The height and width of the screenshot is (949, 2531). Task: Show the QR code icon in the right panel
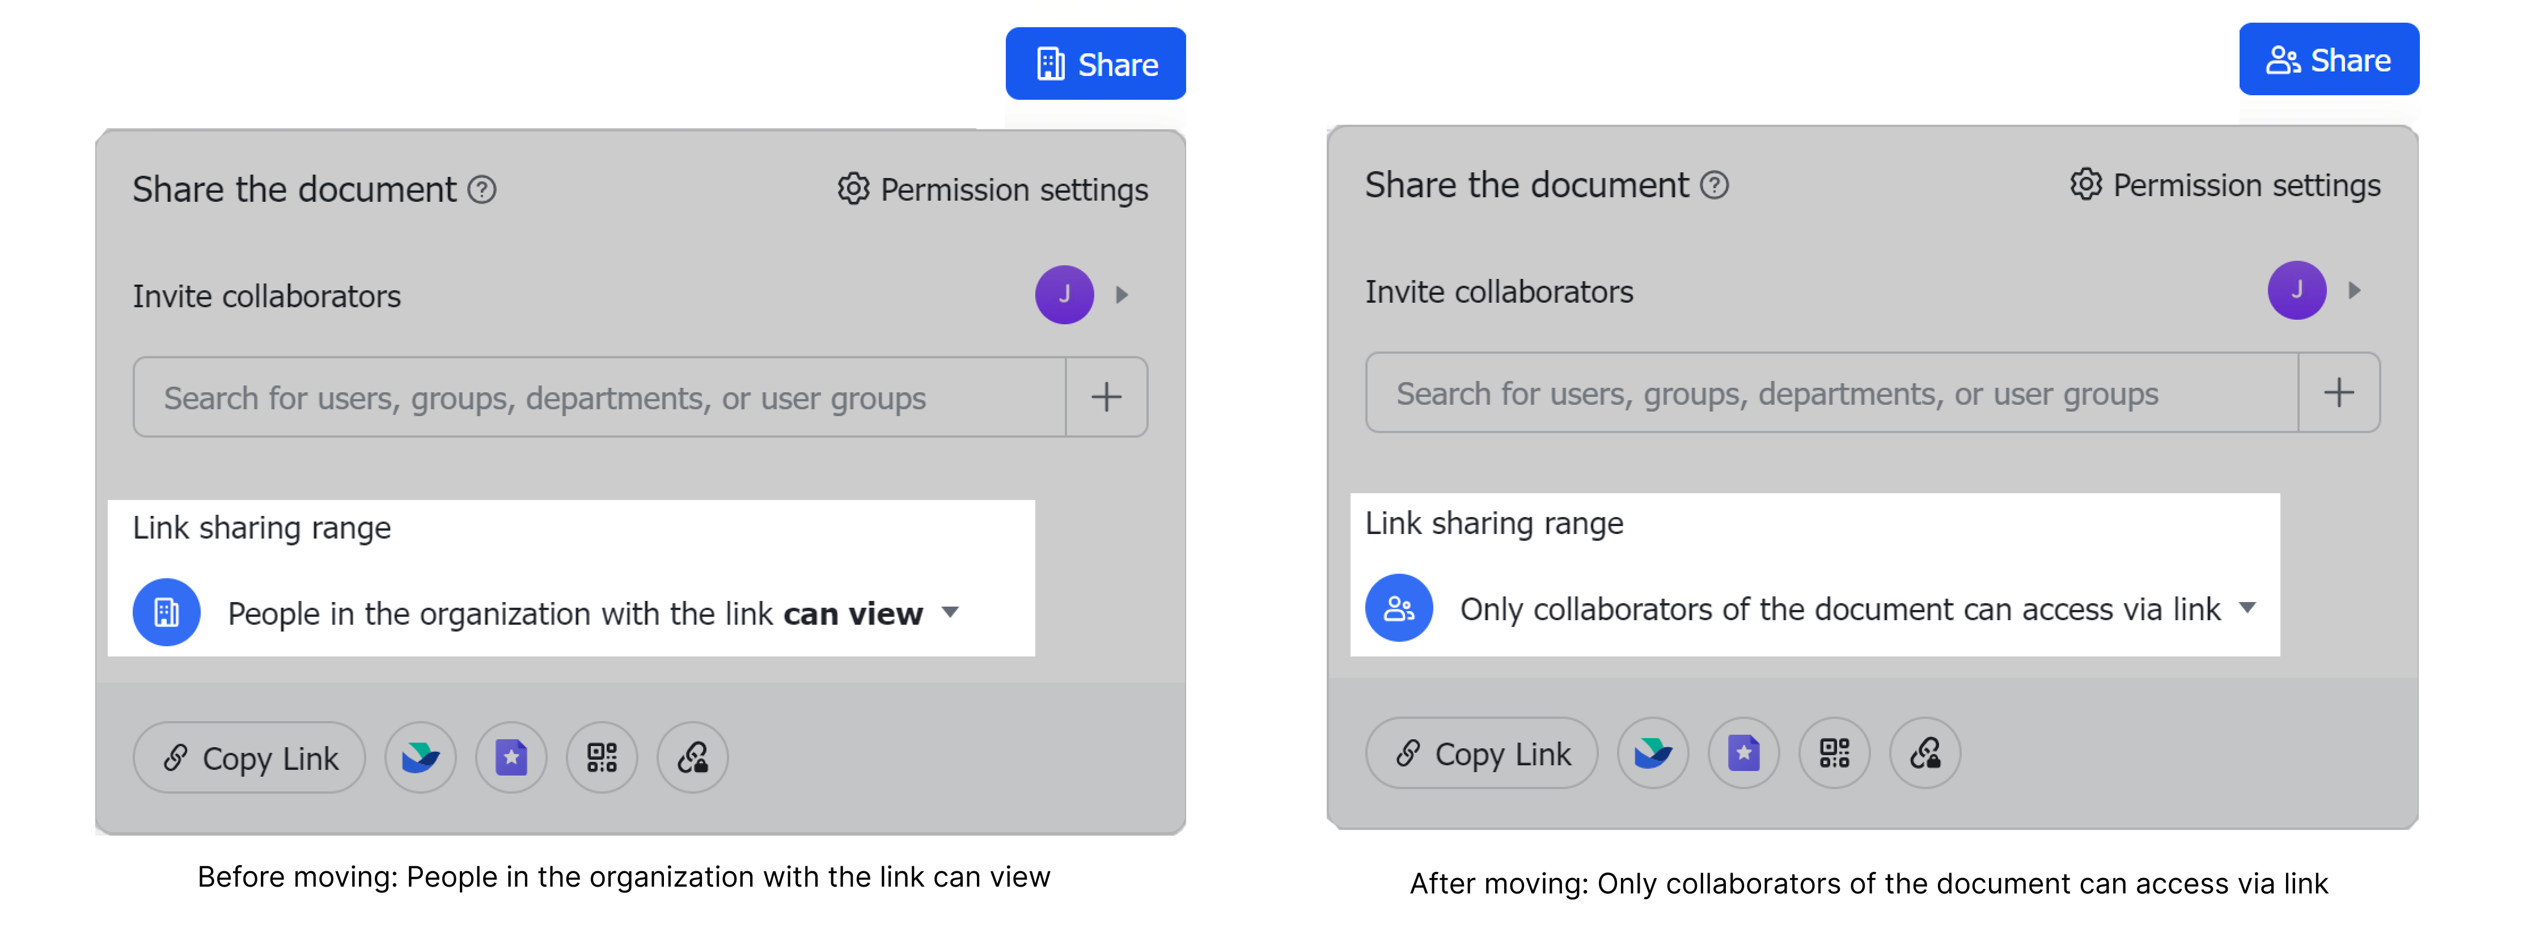1834,753
